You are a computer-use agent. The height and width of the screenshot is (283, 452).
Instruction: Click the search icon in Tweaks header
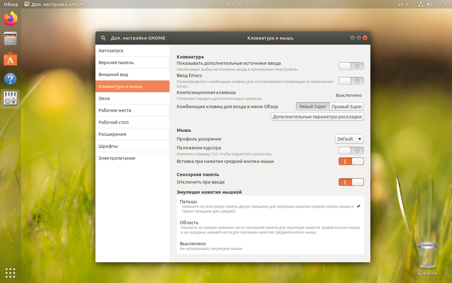103,38
